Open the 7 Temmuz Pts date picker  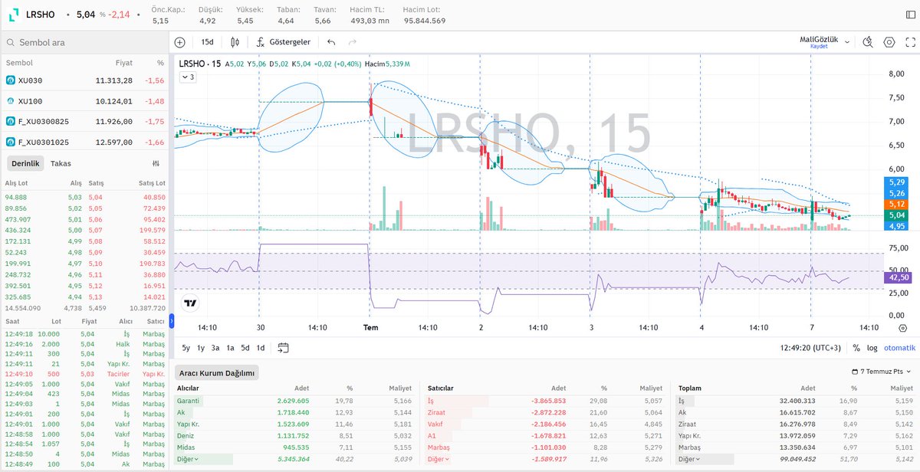pyautogui.click(x=883, y=372)
